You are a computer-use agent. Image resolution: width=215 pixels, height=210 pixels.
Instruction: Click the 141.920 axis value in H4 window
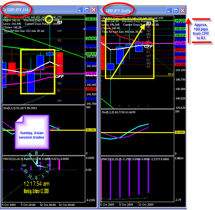pyautogui.click(x=92, y=94)
